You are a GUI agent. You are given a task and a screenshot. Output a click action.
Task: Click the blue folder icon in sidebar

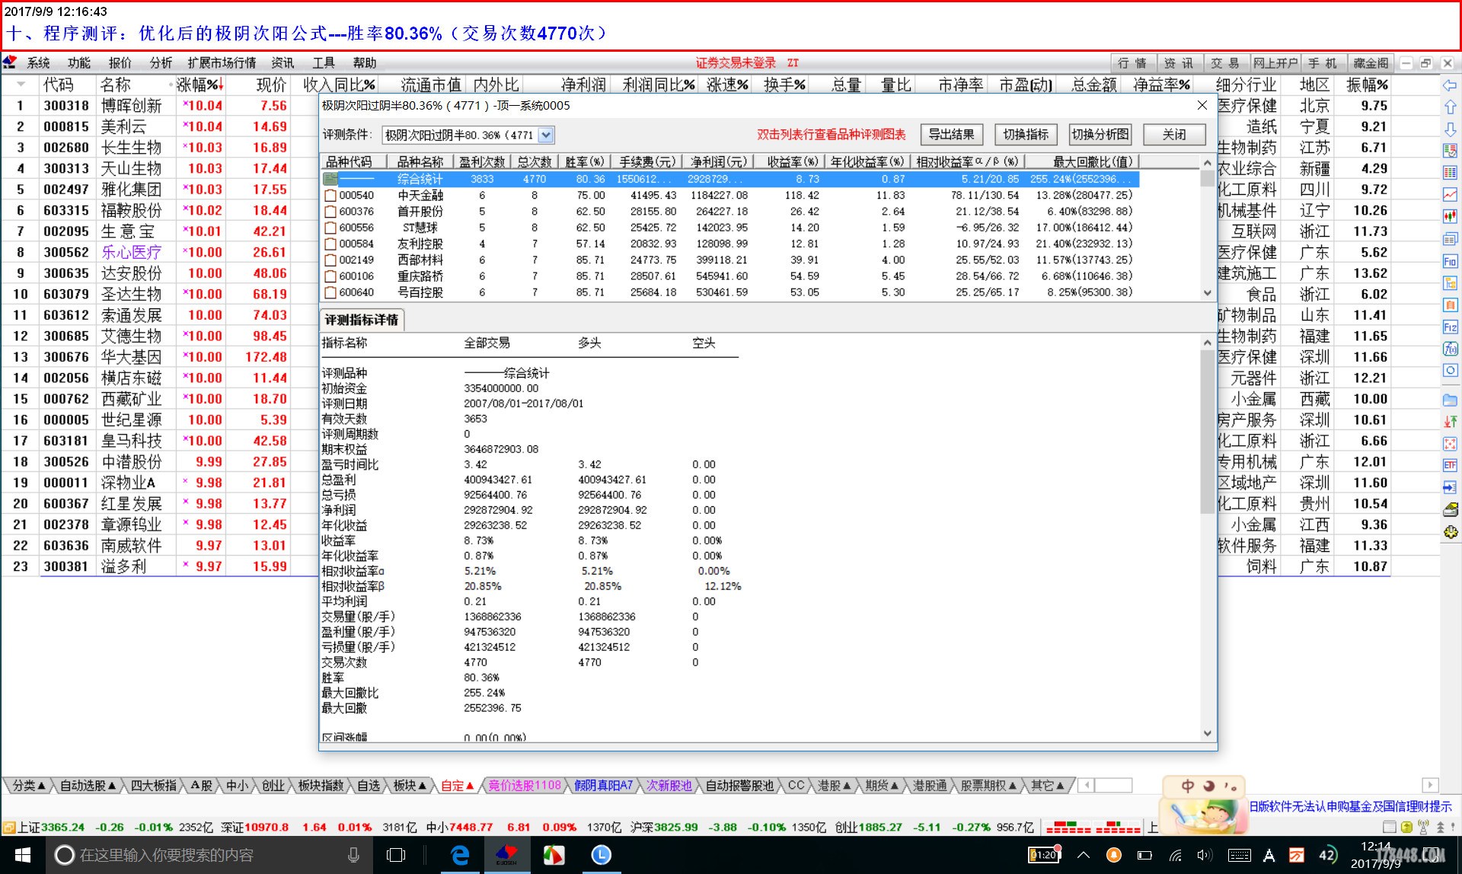pos(1450,399)
